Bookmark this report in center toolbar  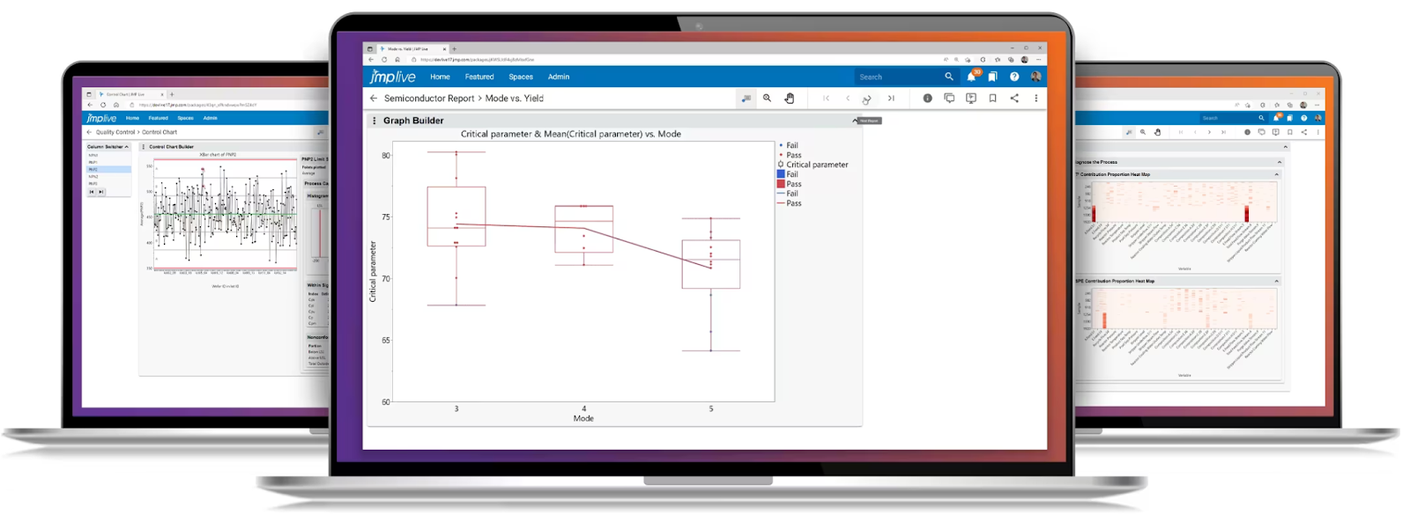(992, 99)
